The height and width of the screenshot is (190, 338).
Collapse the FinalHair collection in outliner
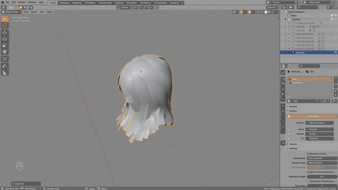[x=286, y=19]
